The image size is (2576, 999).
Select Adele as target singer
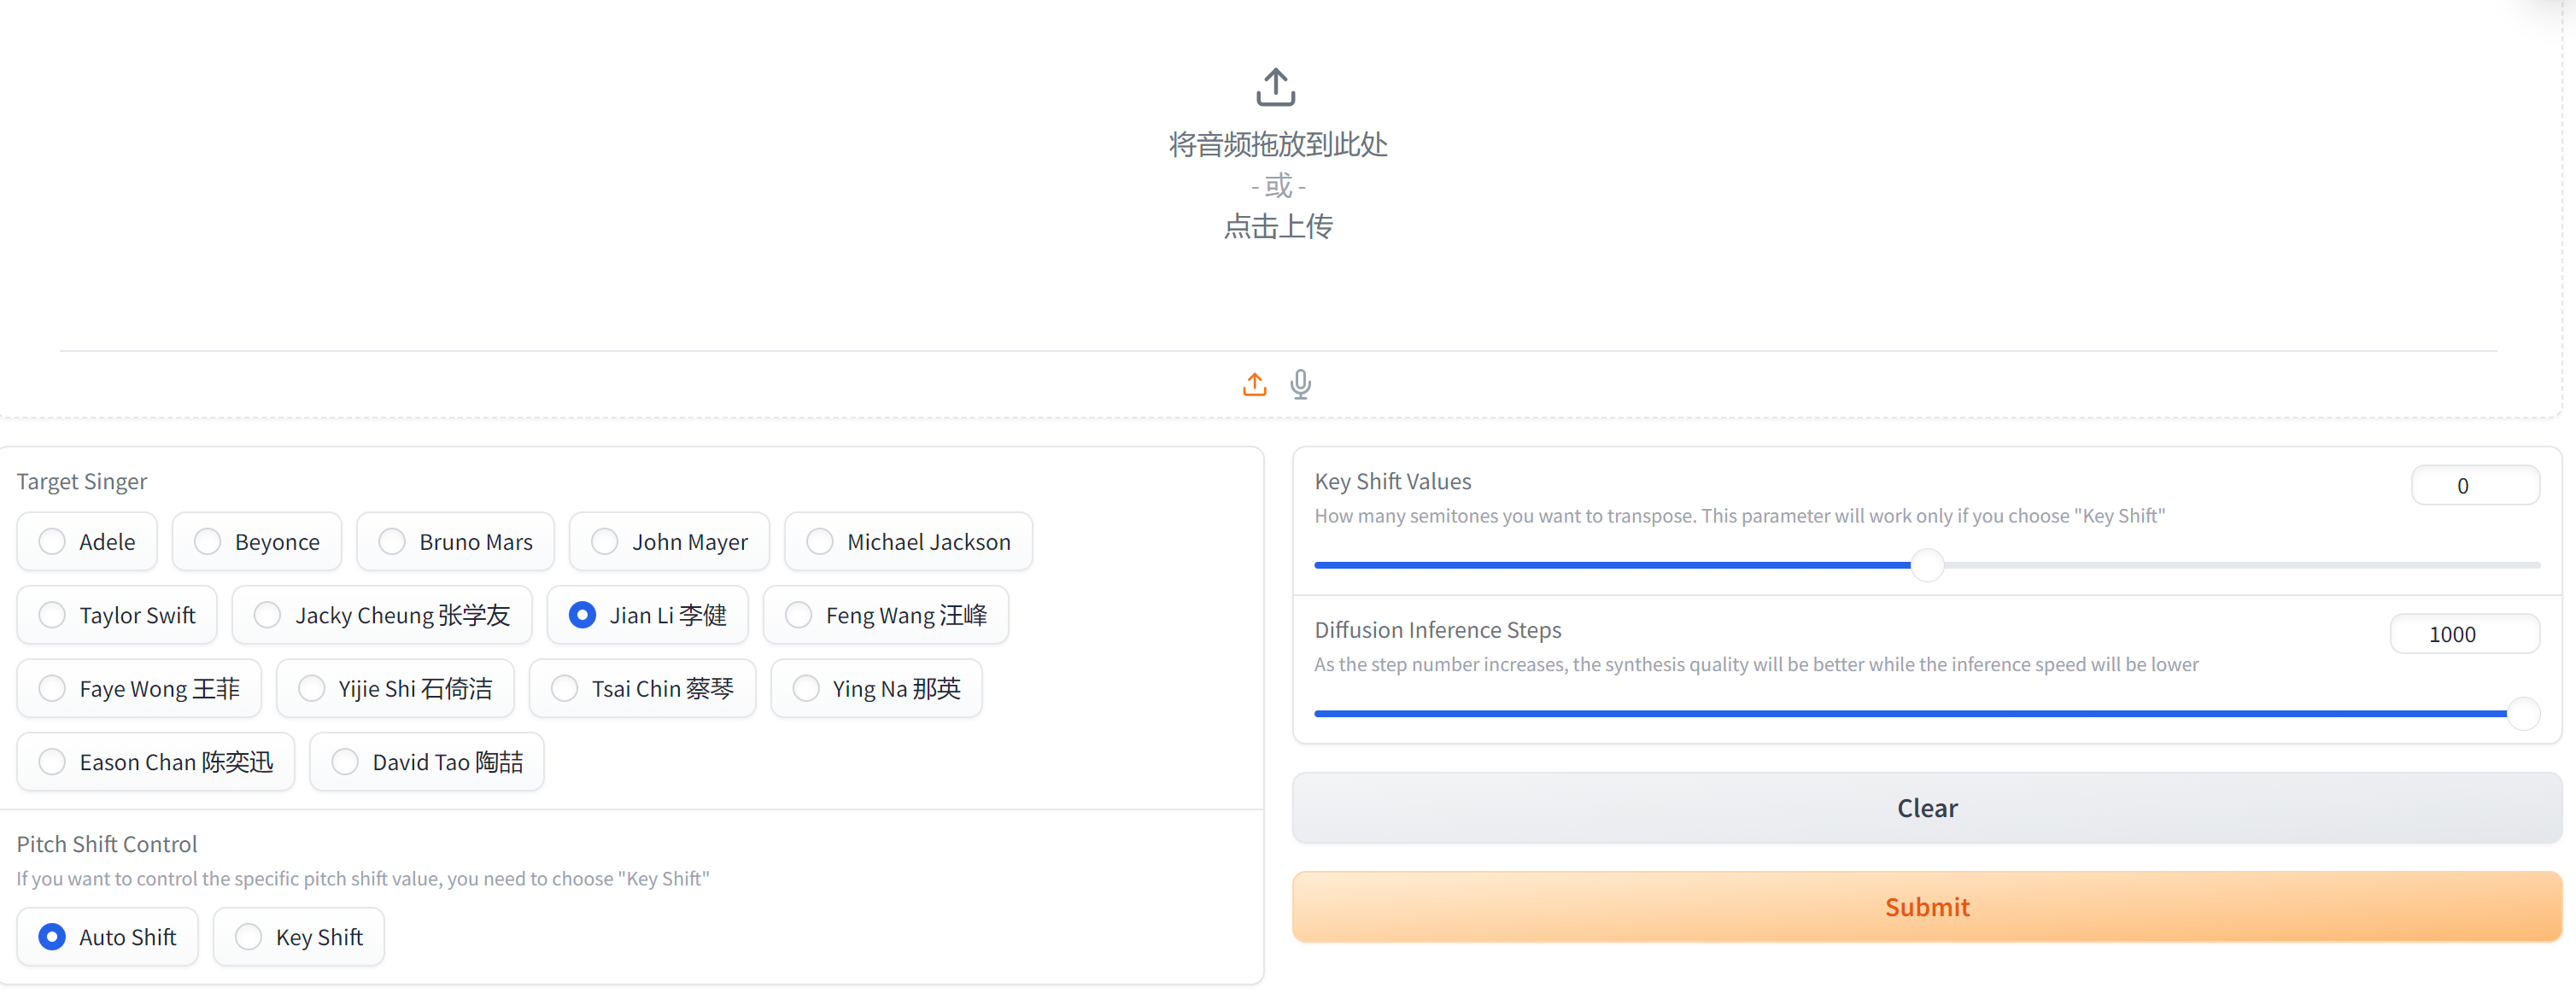point(52,542)
